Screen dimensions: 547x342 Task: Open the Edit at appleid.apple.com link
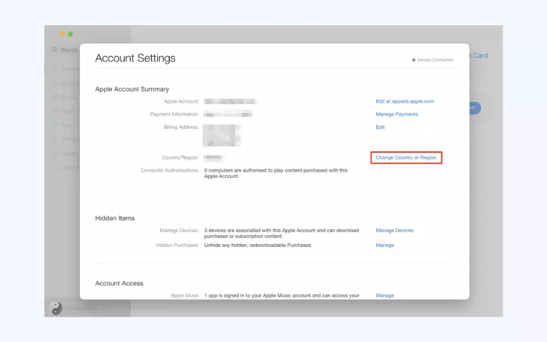point(405,101)
